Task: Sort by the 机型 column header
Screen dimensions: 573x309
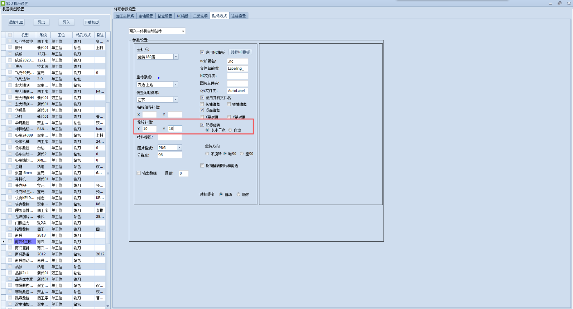Action: (25, 35)
